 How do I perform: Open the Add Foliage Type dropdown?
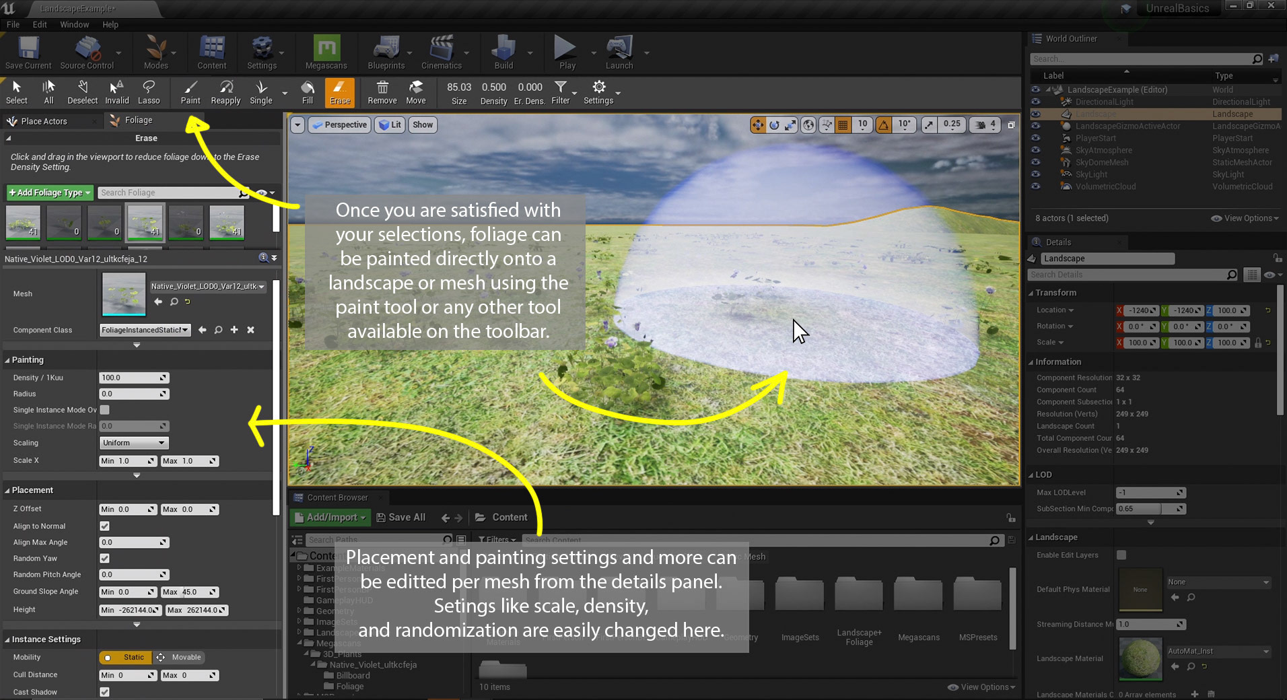[x=50, y=193]
